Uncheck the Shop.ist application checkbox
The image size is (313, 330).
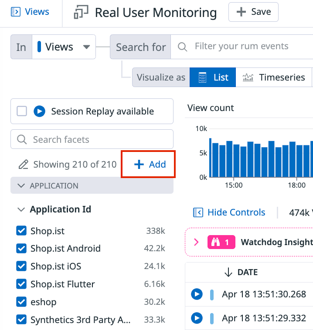(x=21, y=231)
